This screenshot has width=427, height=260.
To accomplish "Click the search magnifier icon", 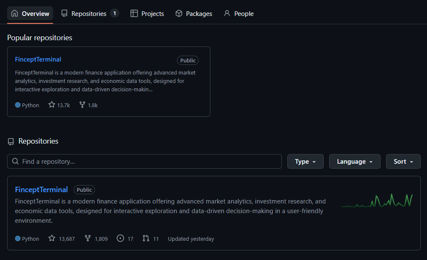I will tap(15, 161).
